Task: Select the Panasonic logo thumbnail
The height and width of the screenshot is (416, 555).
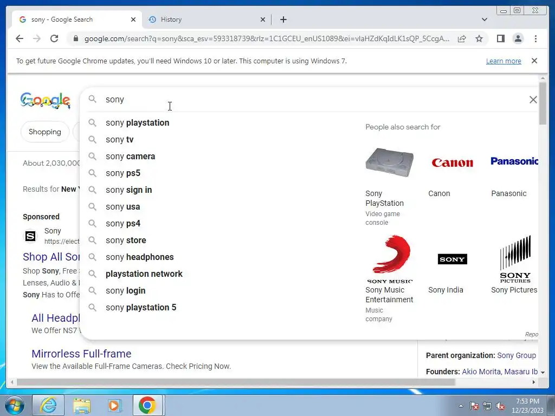Action: [514, 161]
